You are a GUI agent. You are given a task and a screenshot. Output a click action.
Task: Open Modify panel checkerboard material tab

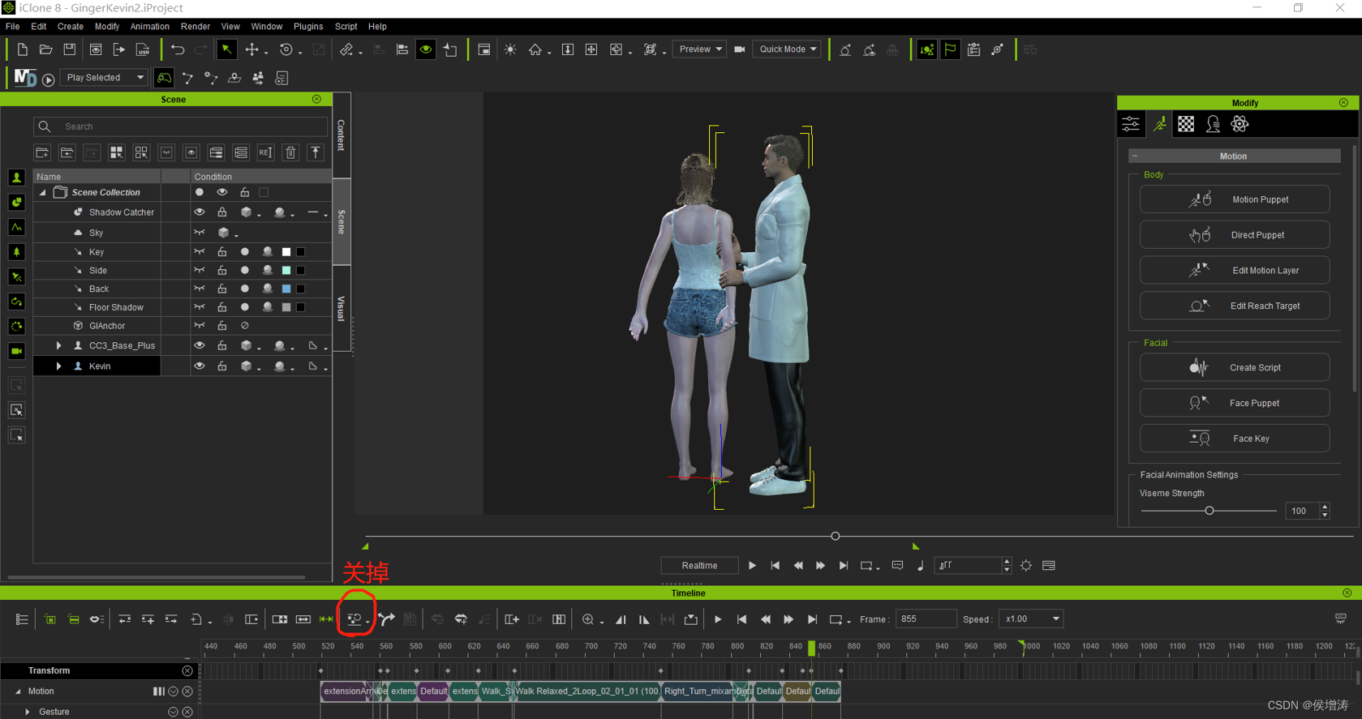point(1186,124)
